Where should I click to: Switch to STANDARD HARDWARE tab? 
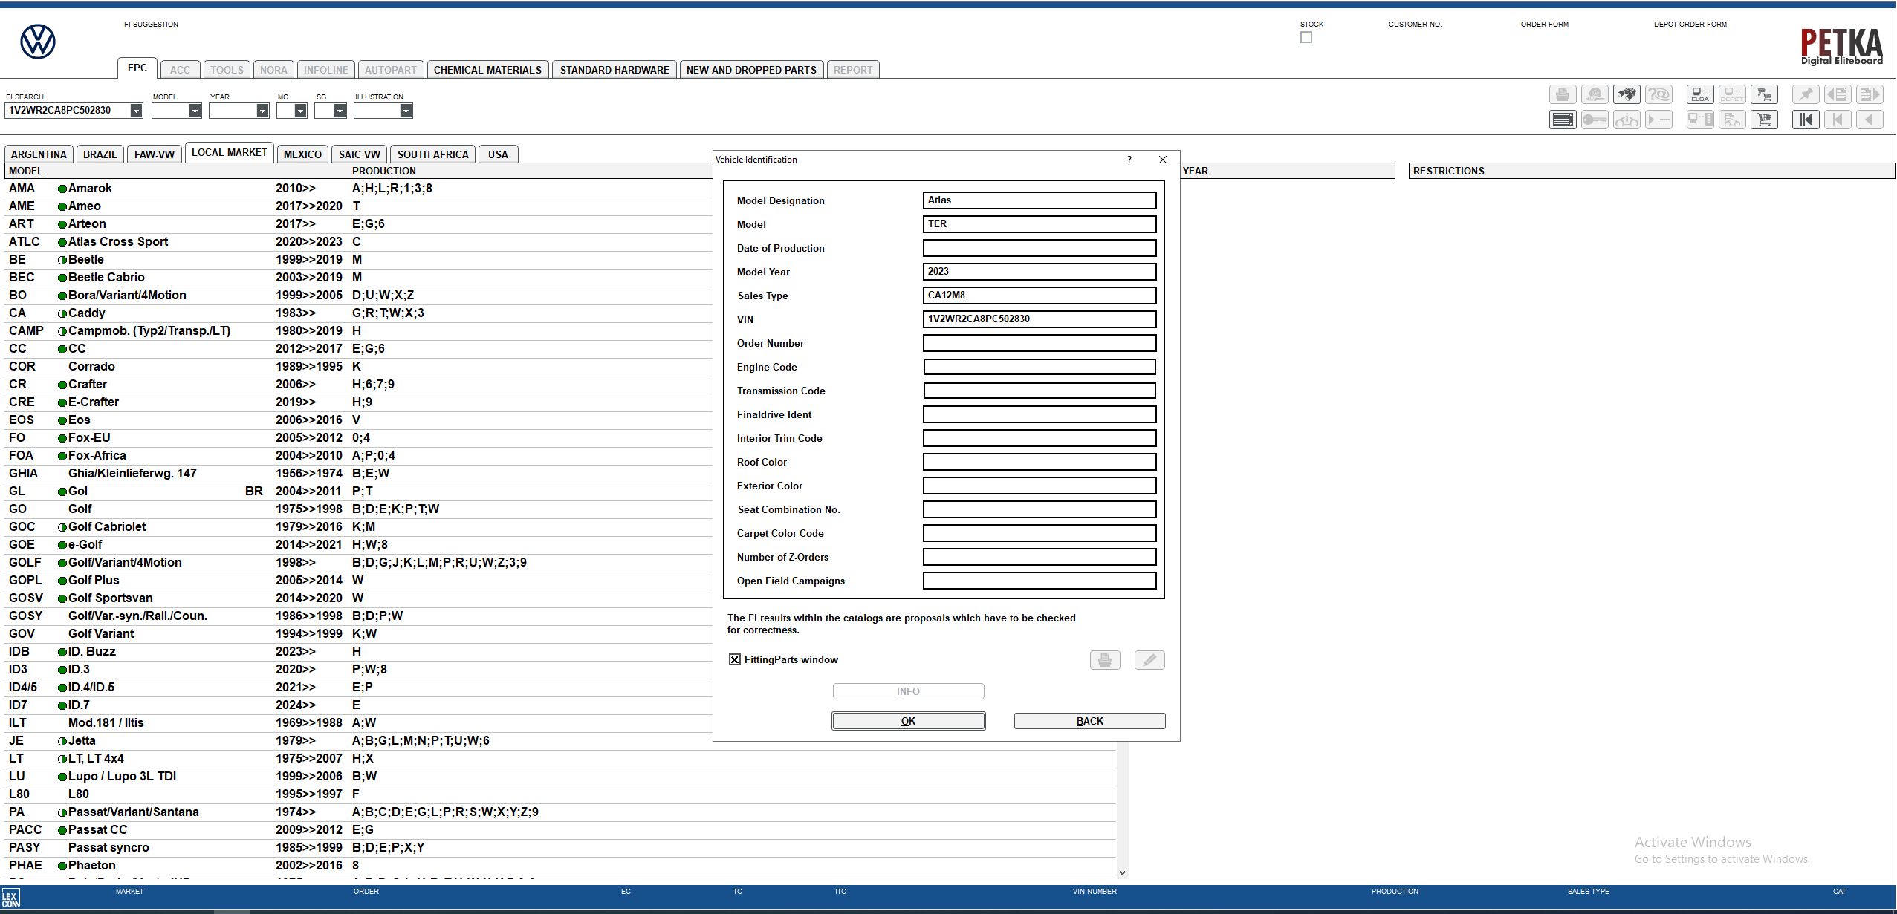point(615,70)
